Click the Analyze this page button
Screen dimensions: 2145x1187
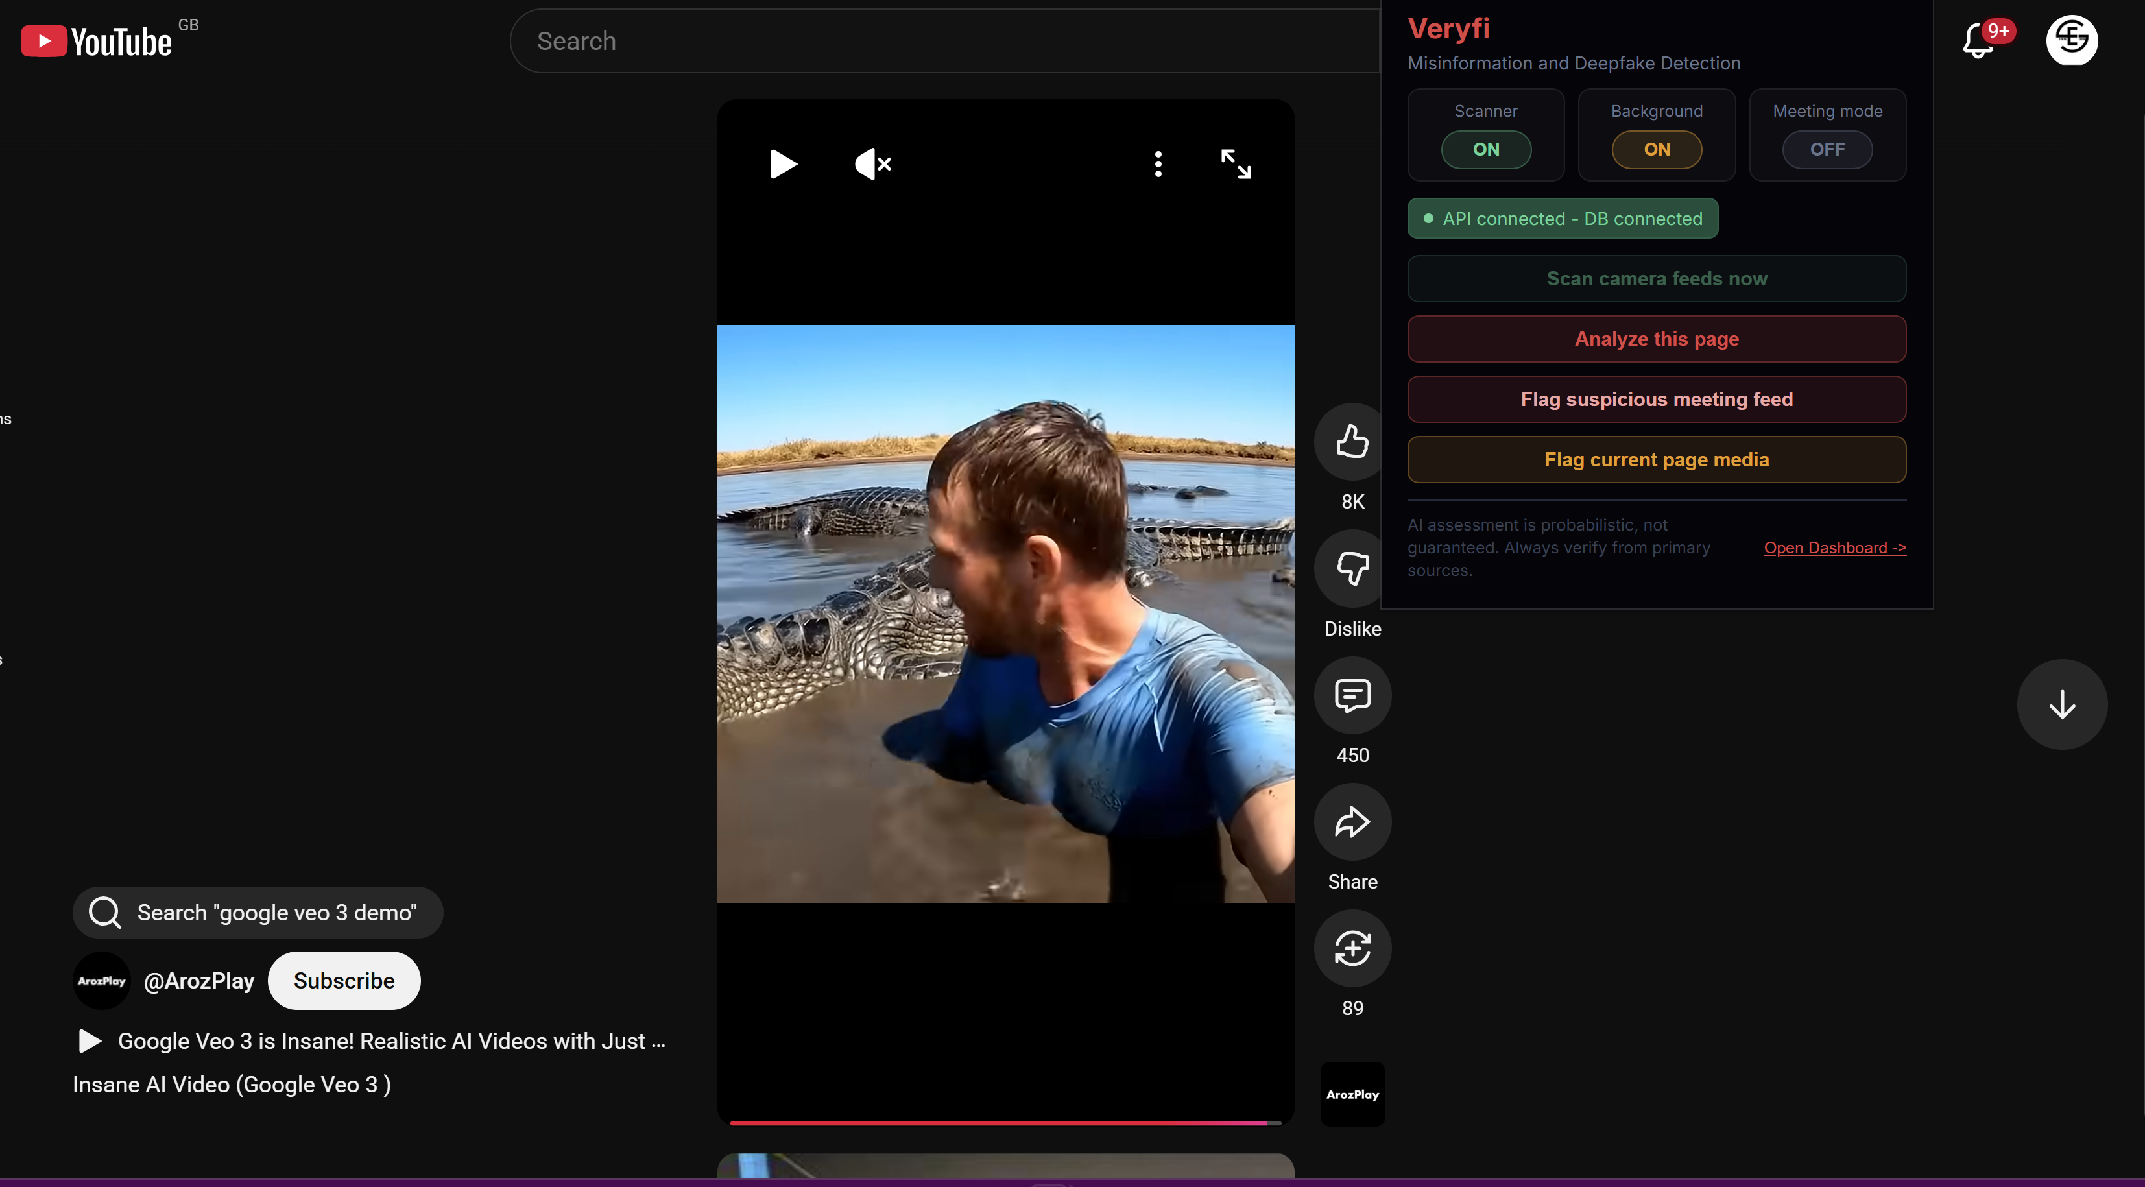[x=1656, y=339]
